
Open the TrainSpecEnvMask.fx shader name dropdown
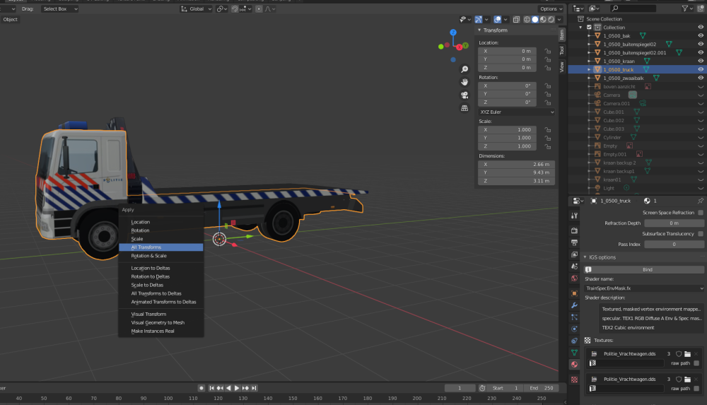(643, 288)
